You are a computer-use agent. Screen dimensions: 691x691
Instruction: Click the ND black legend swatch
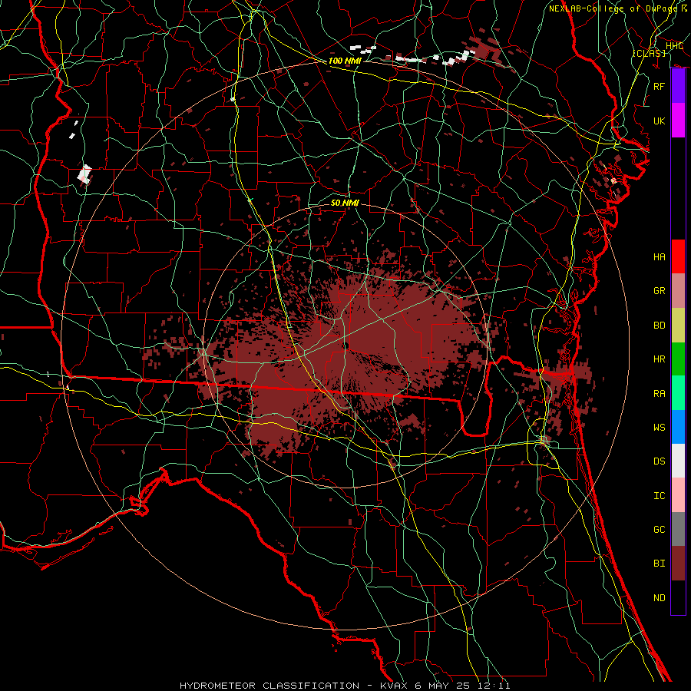[x=678, y=597]
